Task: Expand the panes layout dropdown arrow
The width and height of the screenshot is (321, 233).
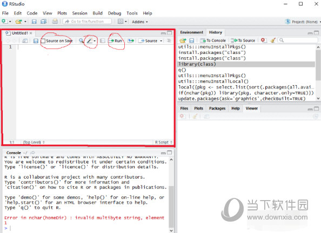Action: (126, 22)
